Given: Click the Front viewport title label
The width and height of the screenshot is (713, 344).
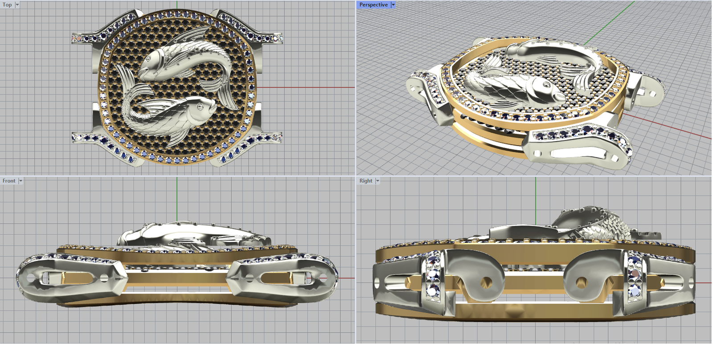Looking at the screenshot, I should [8, 181].
